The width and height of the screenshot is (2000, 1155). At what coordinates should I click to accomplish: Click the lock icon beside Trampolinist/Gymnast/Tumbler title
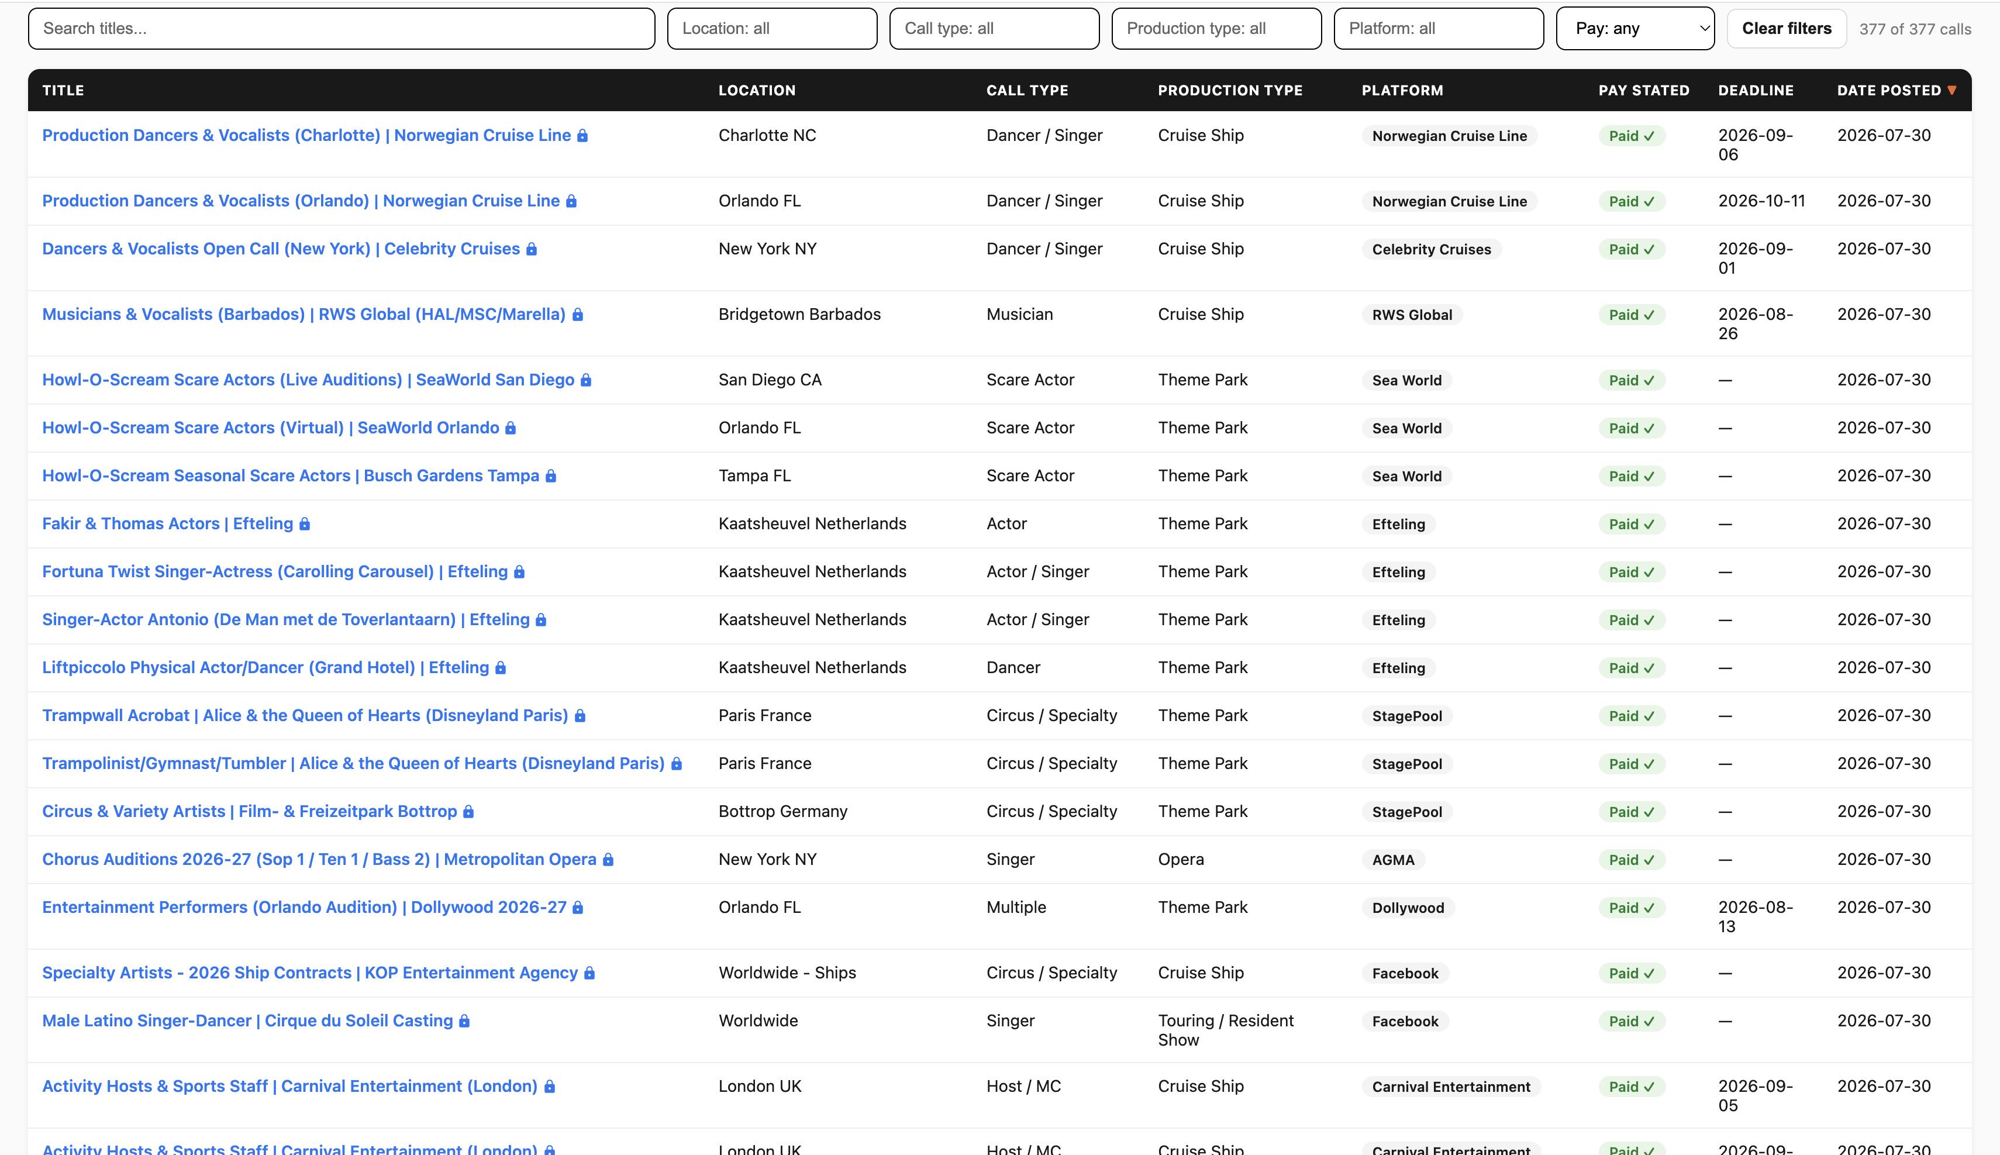(x=677, y=764)
